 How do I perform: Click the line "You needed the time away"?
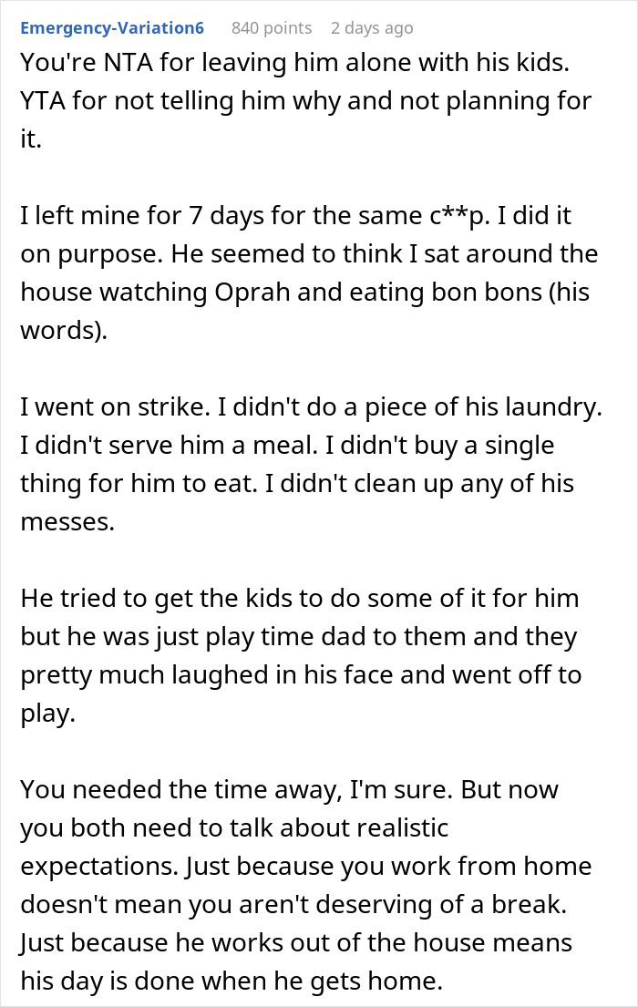(289, 789)
